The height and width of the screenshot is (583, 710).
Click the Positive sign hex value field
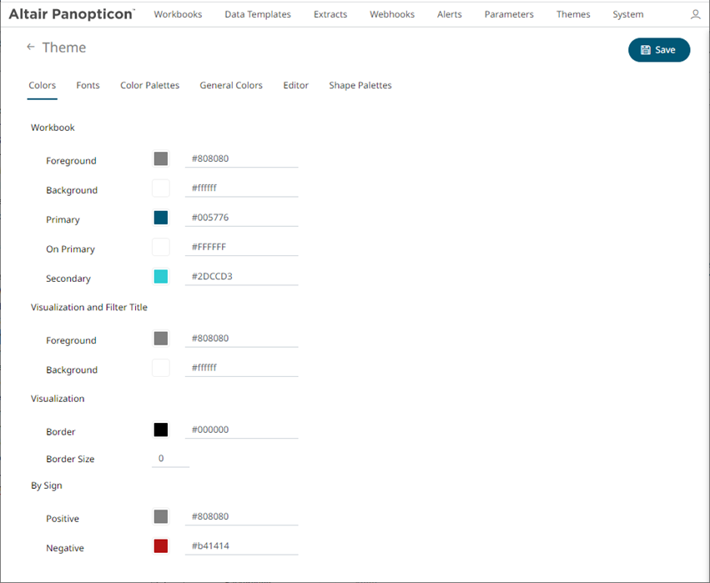241,516
